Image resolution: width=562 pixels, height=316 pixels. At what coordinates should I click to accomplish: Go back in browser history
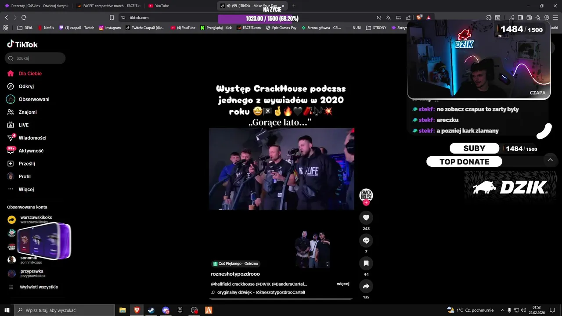[7, 18]
